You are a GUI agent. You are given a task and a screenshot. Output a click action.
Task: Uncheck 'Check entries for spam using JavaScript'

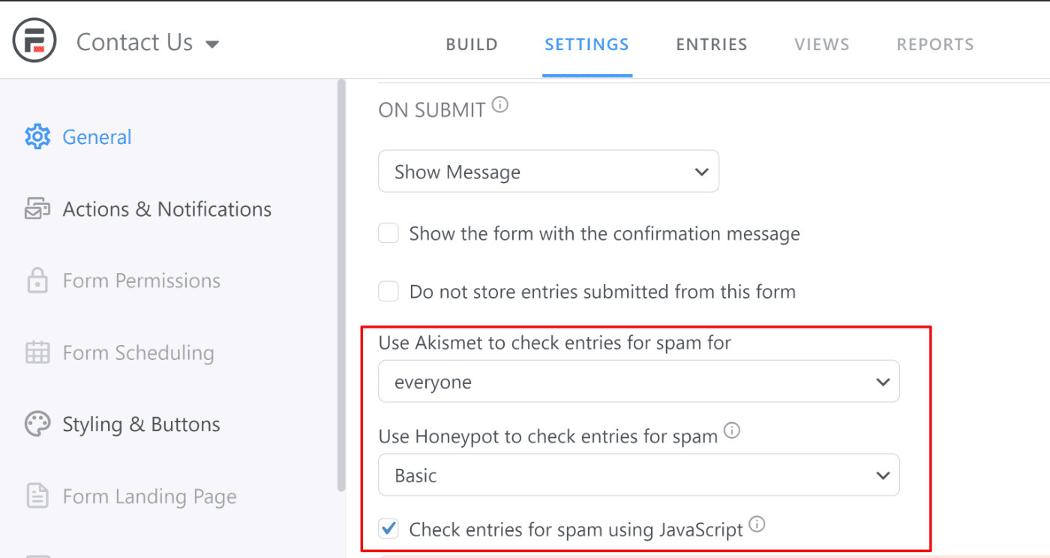tap(388, 529)
